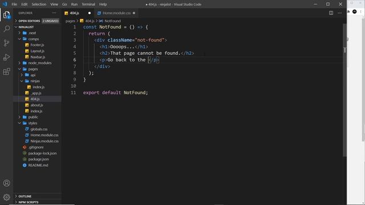Open the Help menu

tap(103, 4)
